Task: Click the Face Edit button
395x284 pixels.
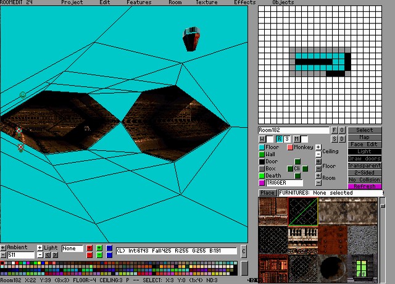Action: click(x=365, y=144)
